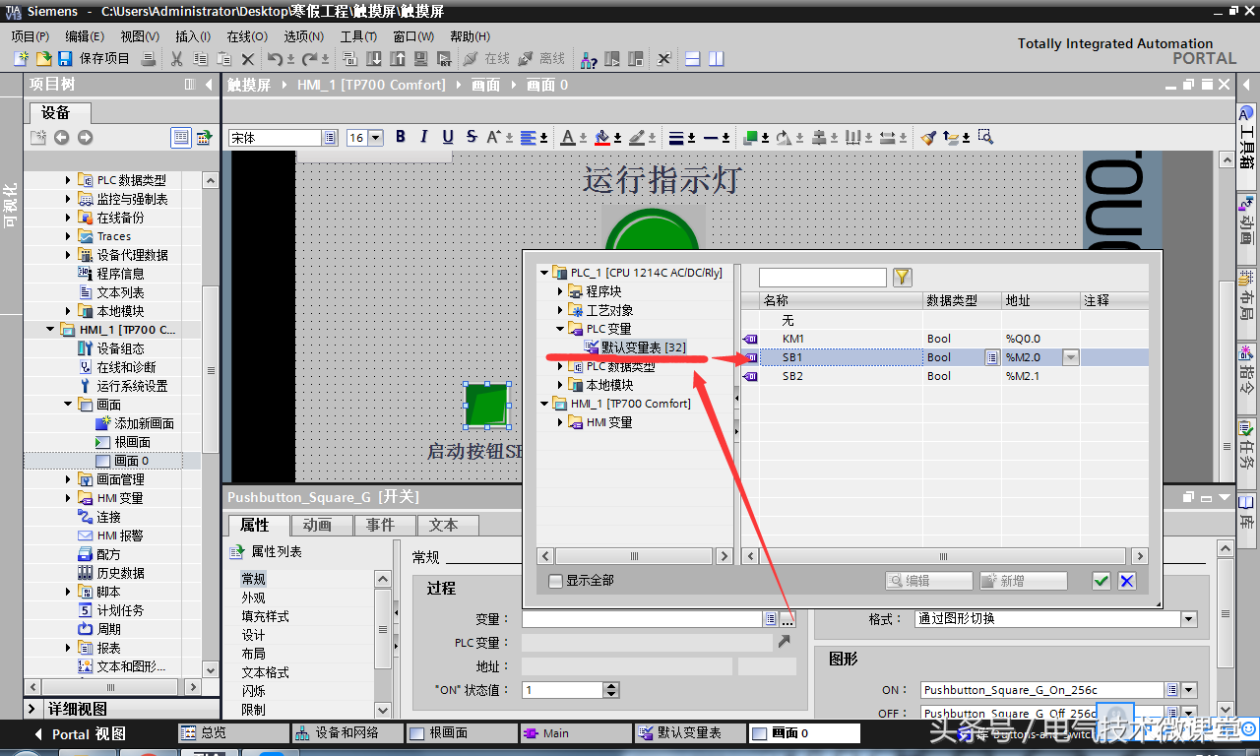Click the delete X icon in main toolbar
The width and height of the screenshot is (1260, 756).
click(248, 59)
